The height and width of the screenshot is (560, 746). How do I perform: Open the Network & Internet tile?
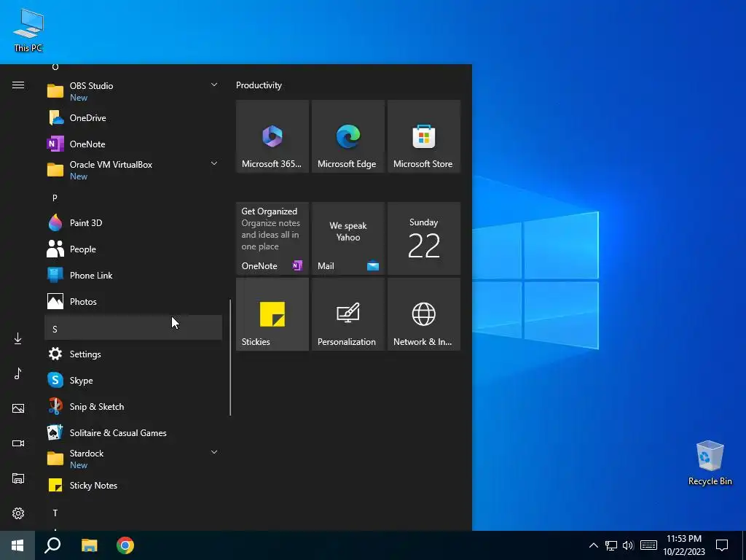[424, 314]
